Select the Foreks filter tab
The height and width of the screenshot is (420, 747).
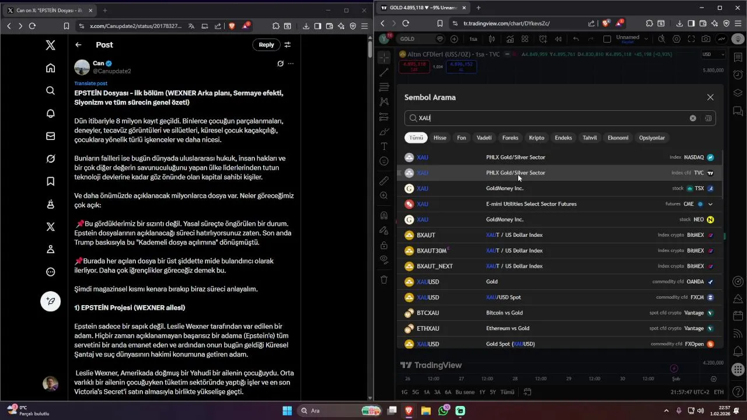(510, 138)
